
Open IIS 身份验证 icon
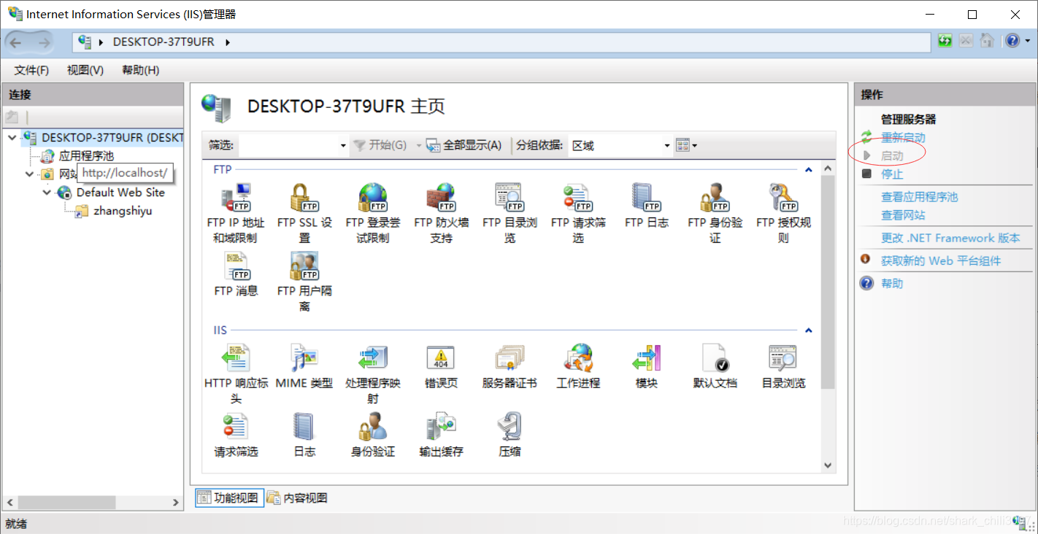pos(373,426)
